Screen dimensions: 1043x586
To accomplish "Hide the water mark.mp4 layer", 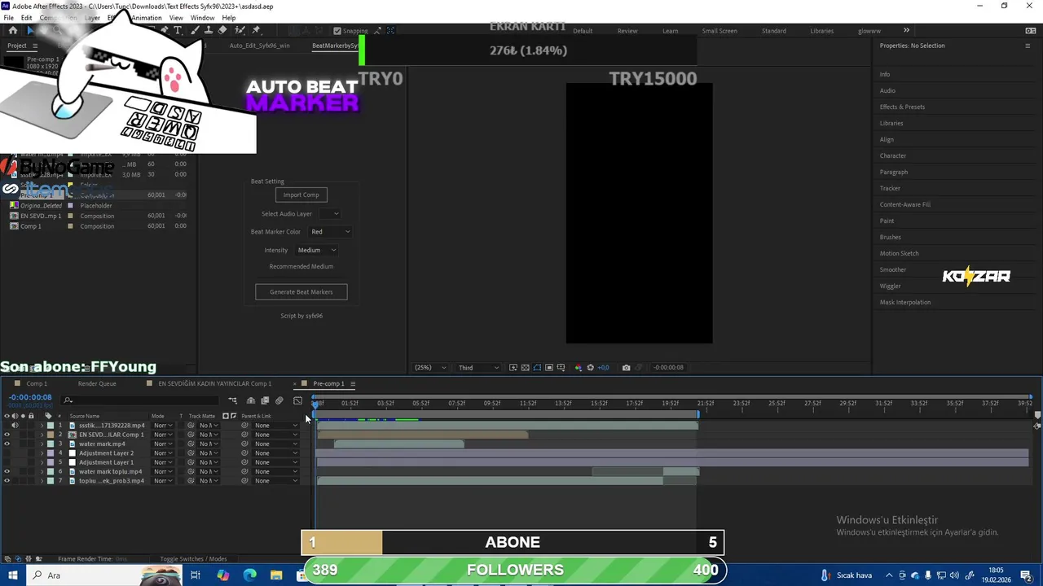I will [7, 444].
